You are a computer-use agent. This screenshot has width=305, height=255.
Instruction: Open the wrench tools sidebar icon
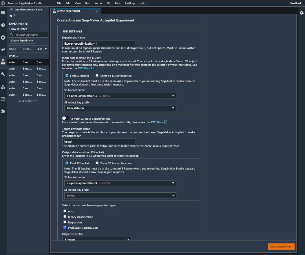(3, 74)
